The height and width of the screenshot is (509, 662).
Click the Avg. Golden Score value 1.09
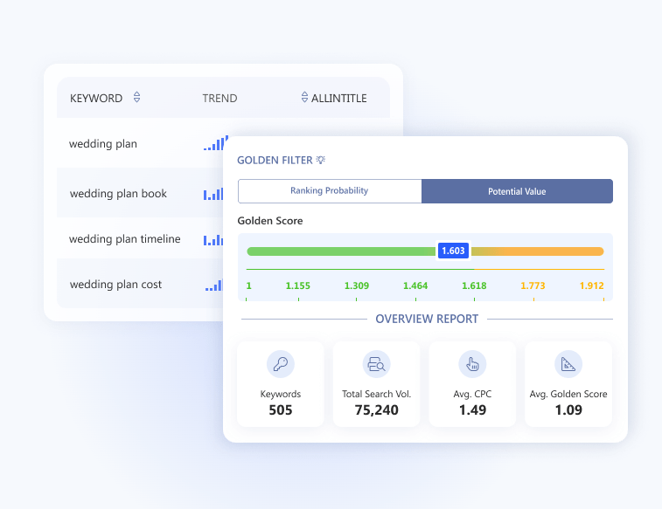pyautogui.click(x=568, y=410)
